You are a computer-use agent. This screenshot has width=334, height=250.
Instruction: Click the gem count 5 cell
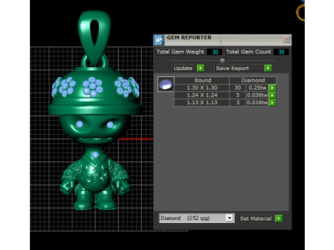pos(237,95)
